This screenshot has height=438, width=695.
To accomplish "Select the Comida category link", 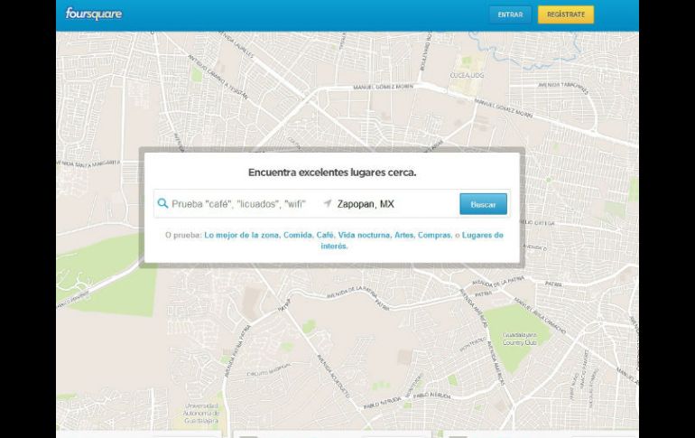I will click(x=297, y=235).
